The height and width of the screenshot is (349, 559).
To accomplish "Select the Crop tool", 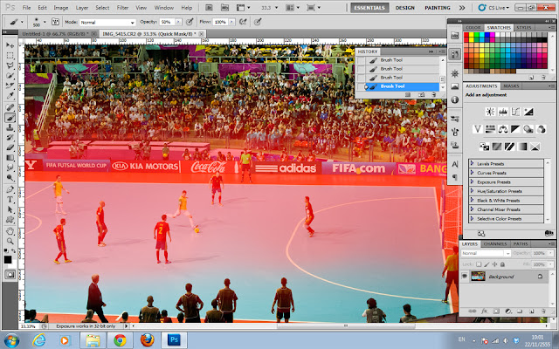I will pyautogui.click(x=10, y=86).
